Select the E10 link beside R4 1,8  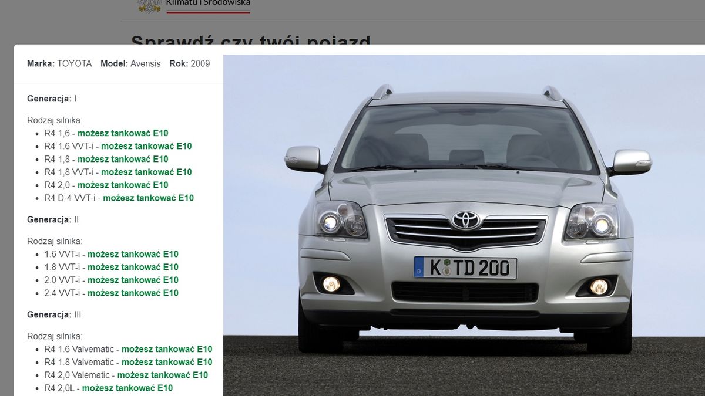pos(129,159)
